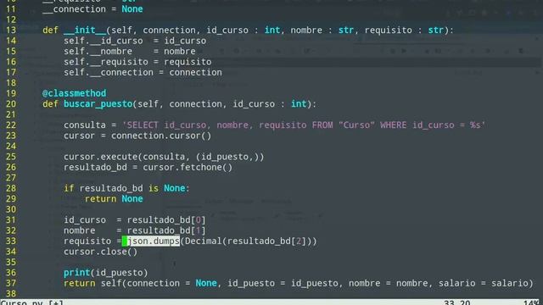This screenshot has height=305, width=543.
Task: Click line number 13 in the gutter
Action: pyautogui.click(x=11, y=30)
